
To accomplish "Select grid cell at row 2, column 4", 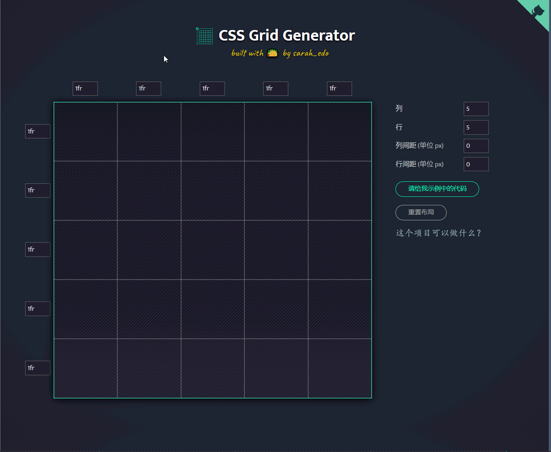I will click(276, 191).
